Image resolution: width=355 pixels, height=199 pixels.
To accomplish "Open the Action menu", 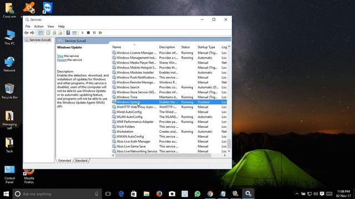I will click(x=39, y=27).
